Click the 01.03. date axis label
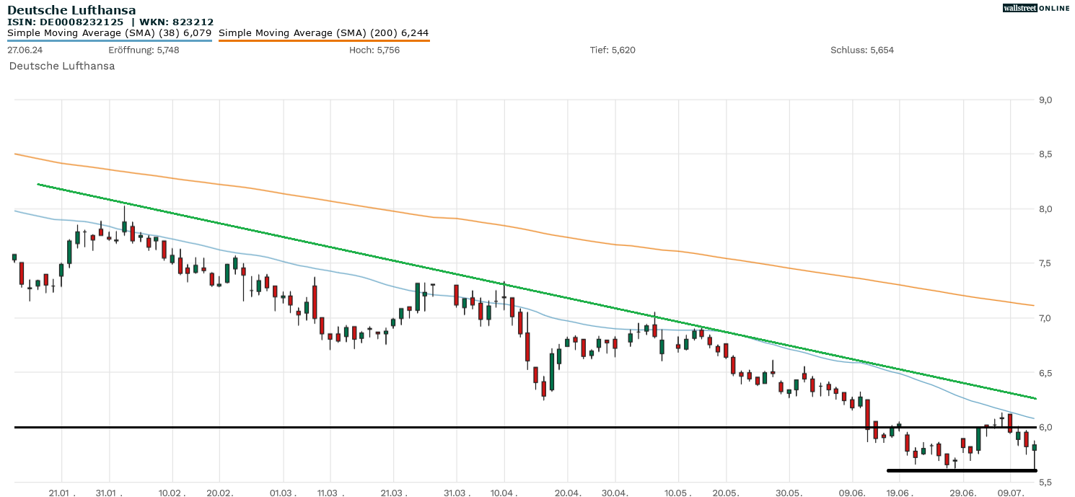 [x=283, y=493]
